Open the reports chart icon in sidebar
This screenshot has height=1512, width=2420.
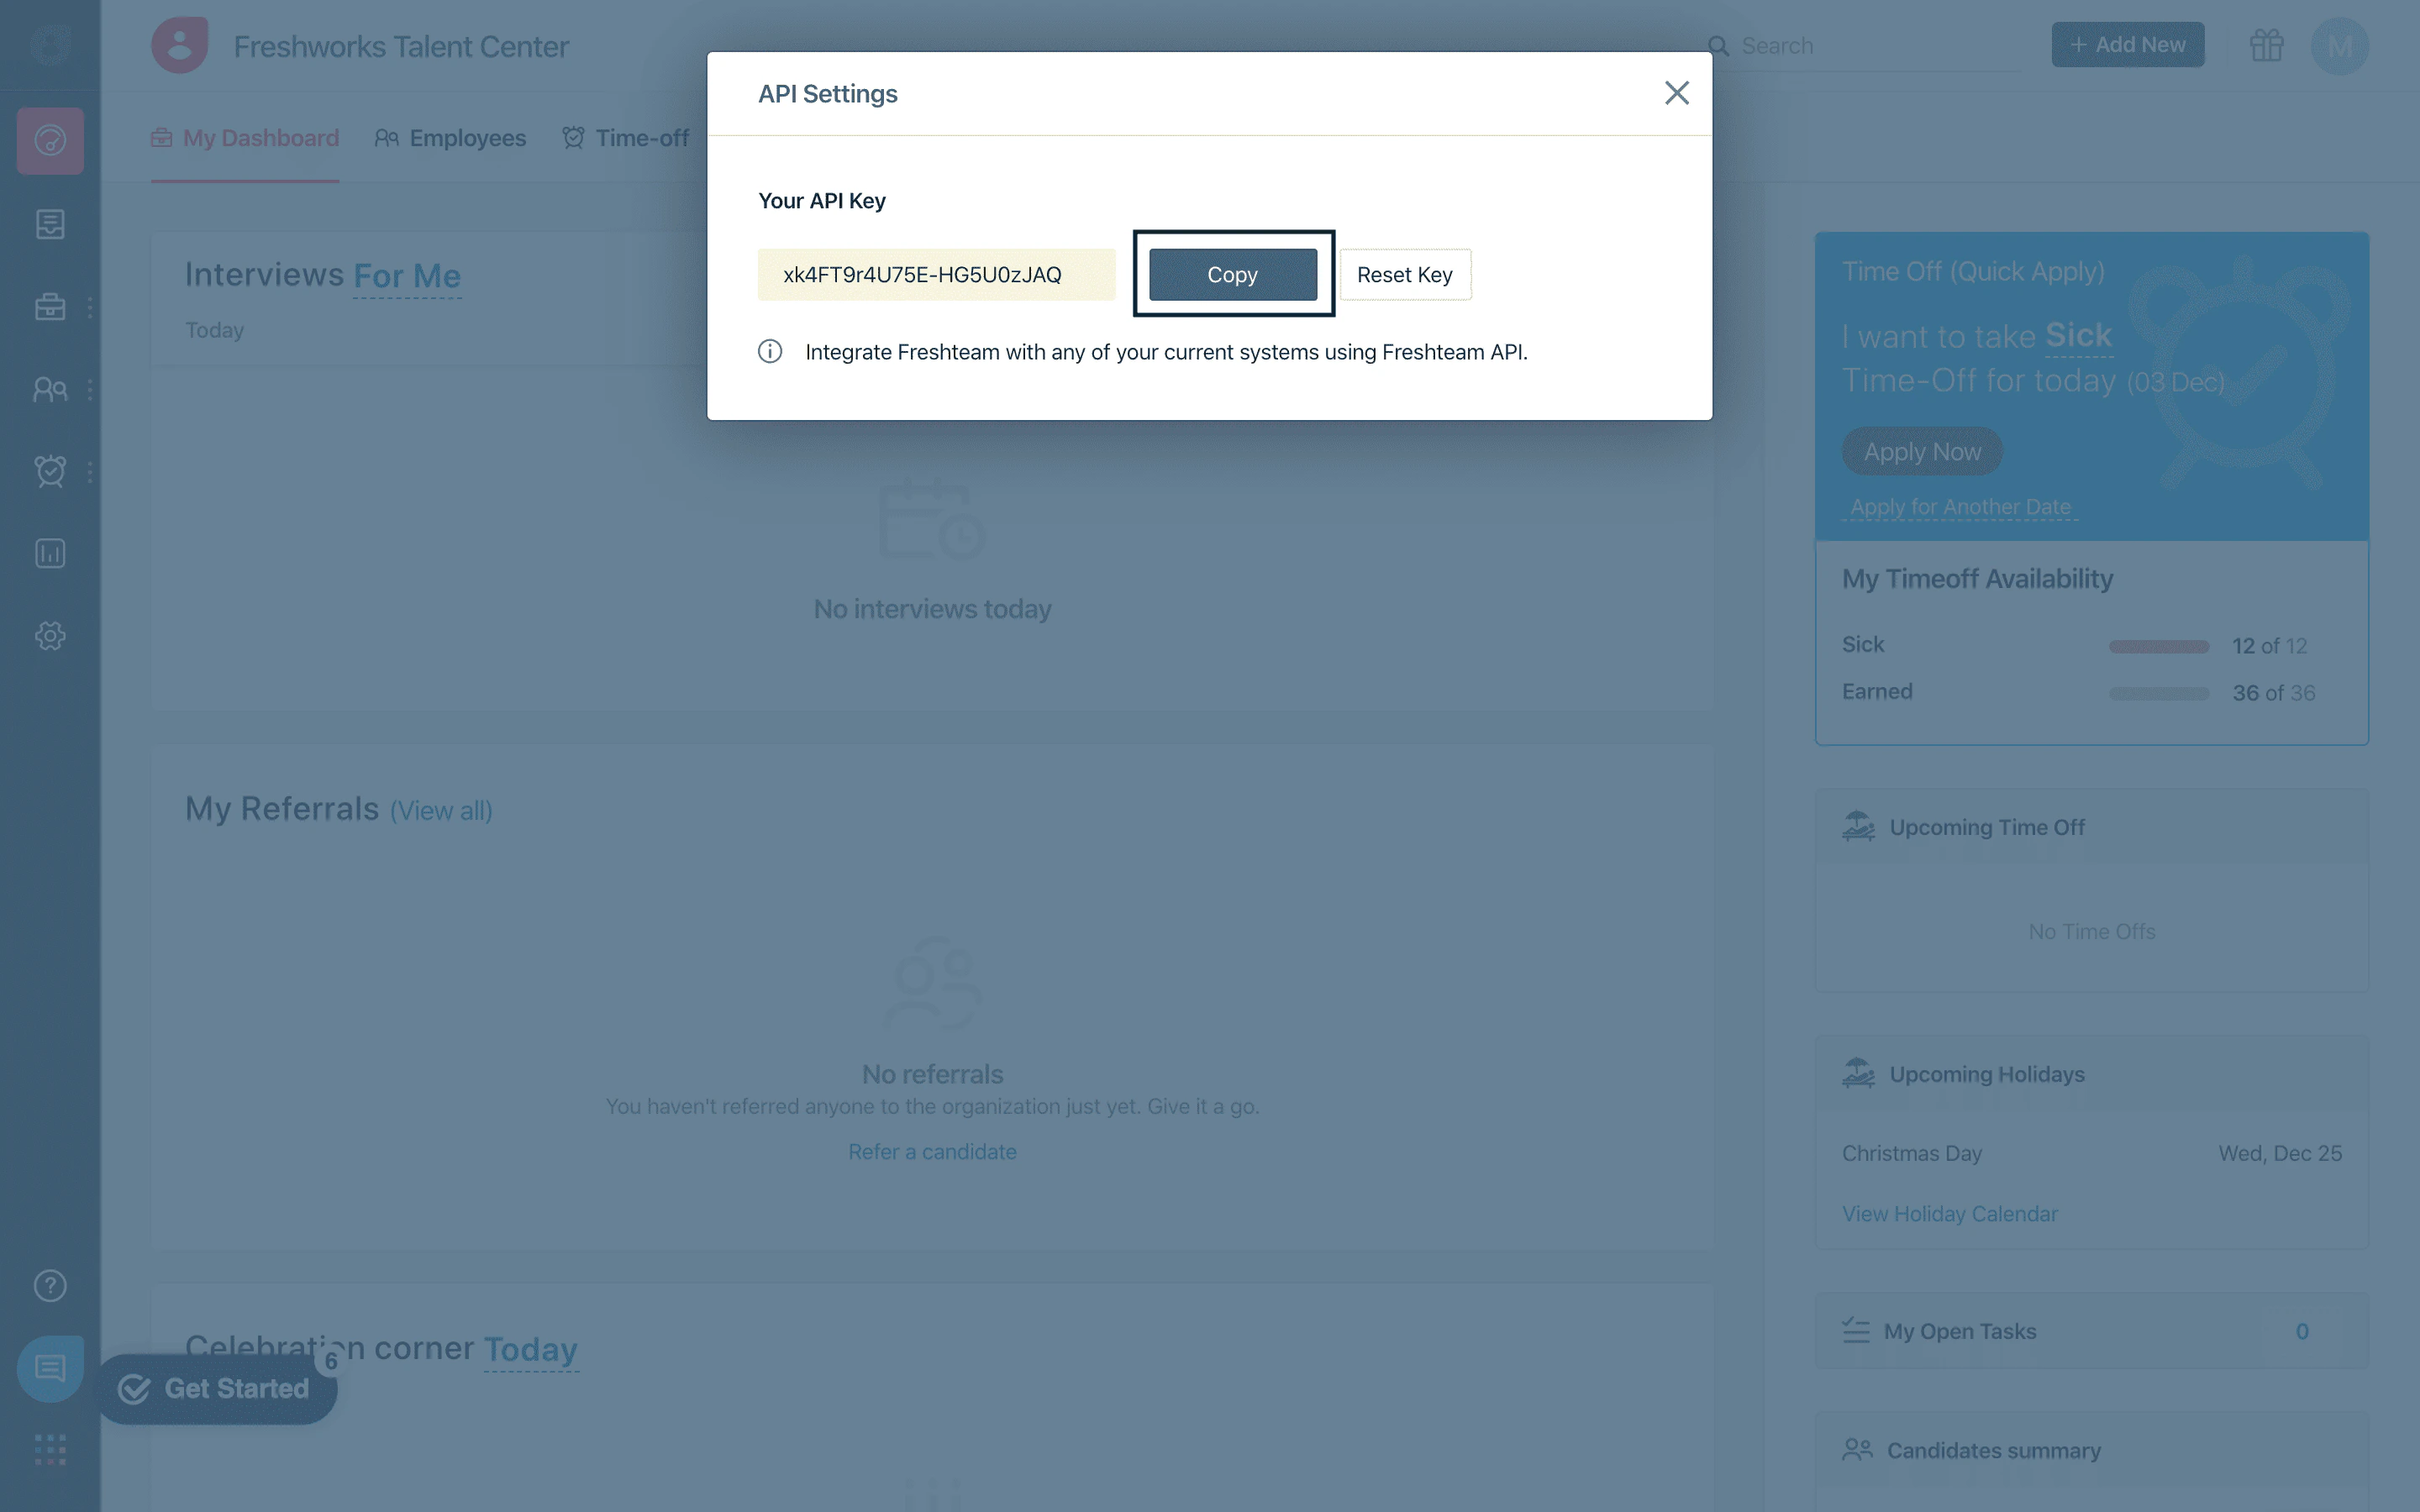[x=50, y=553]
